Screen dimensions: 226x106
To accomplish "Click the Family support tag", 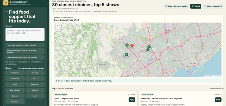I will tap(147, 95).
